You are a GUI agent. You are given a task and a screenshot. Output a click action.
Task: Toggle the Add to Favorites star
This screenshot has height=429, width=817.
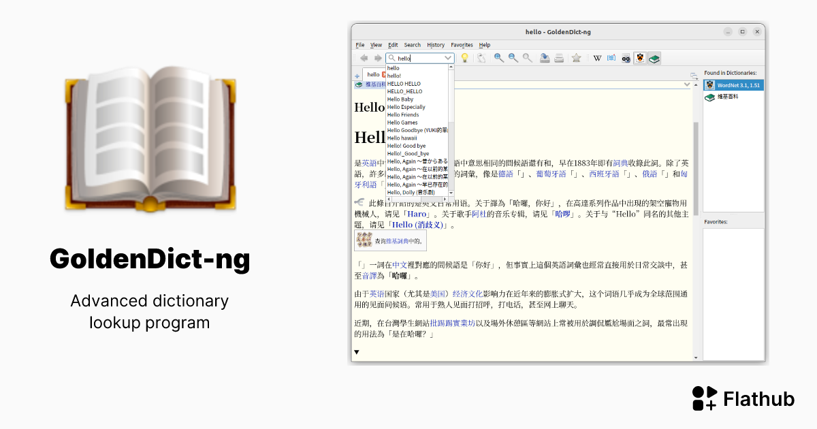(577, 58)
